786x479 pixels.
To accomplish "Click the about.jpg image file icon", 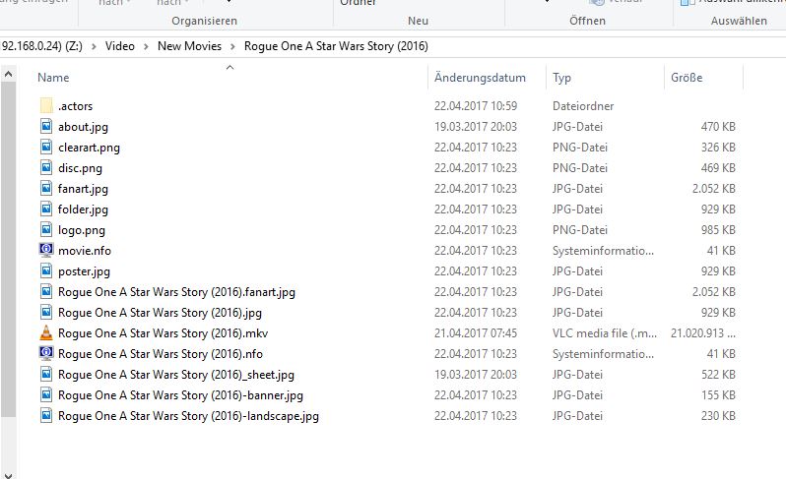I will [x=46, y=126].
